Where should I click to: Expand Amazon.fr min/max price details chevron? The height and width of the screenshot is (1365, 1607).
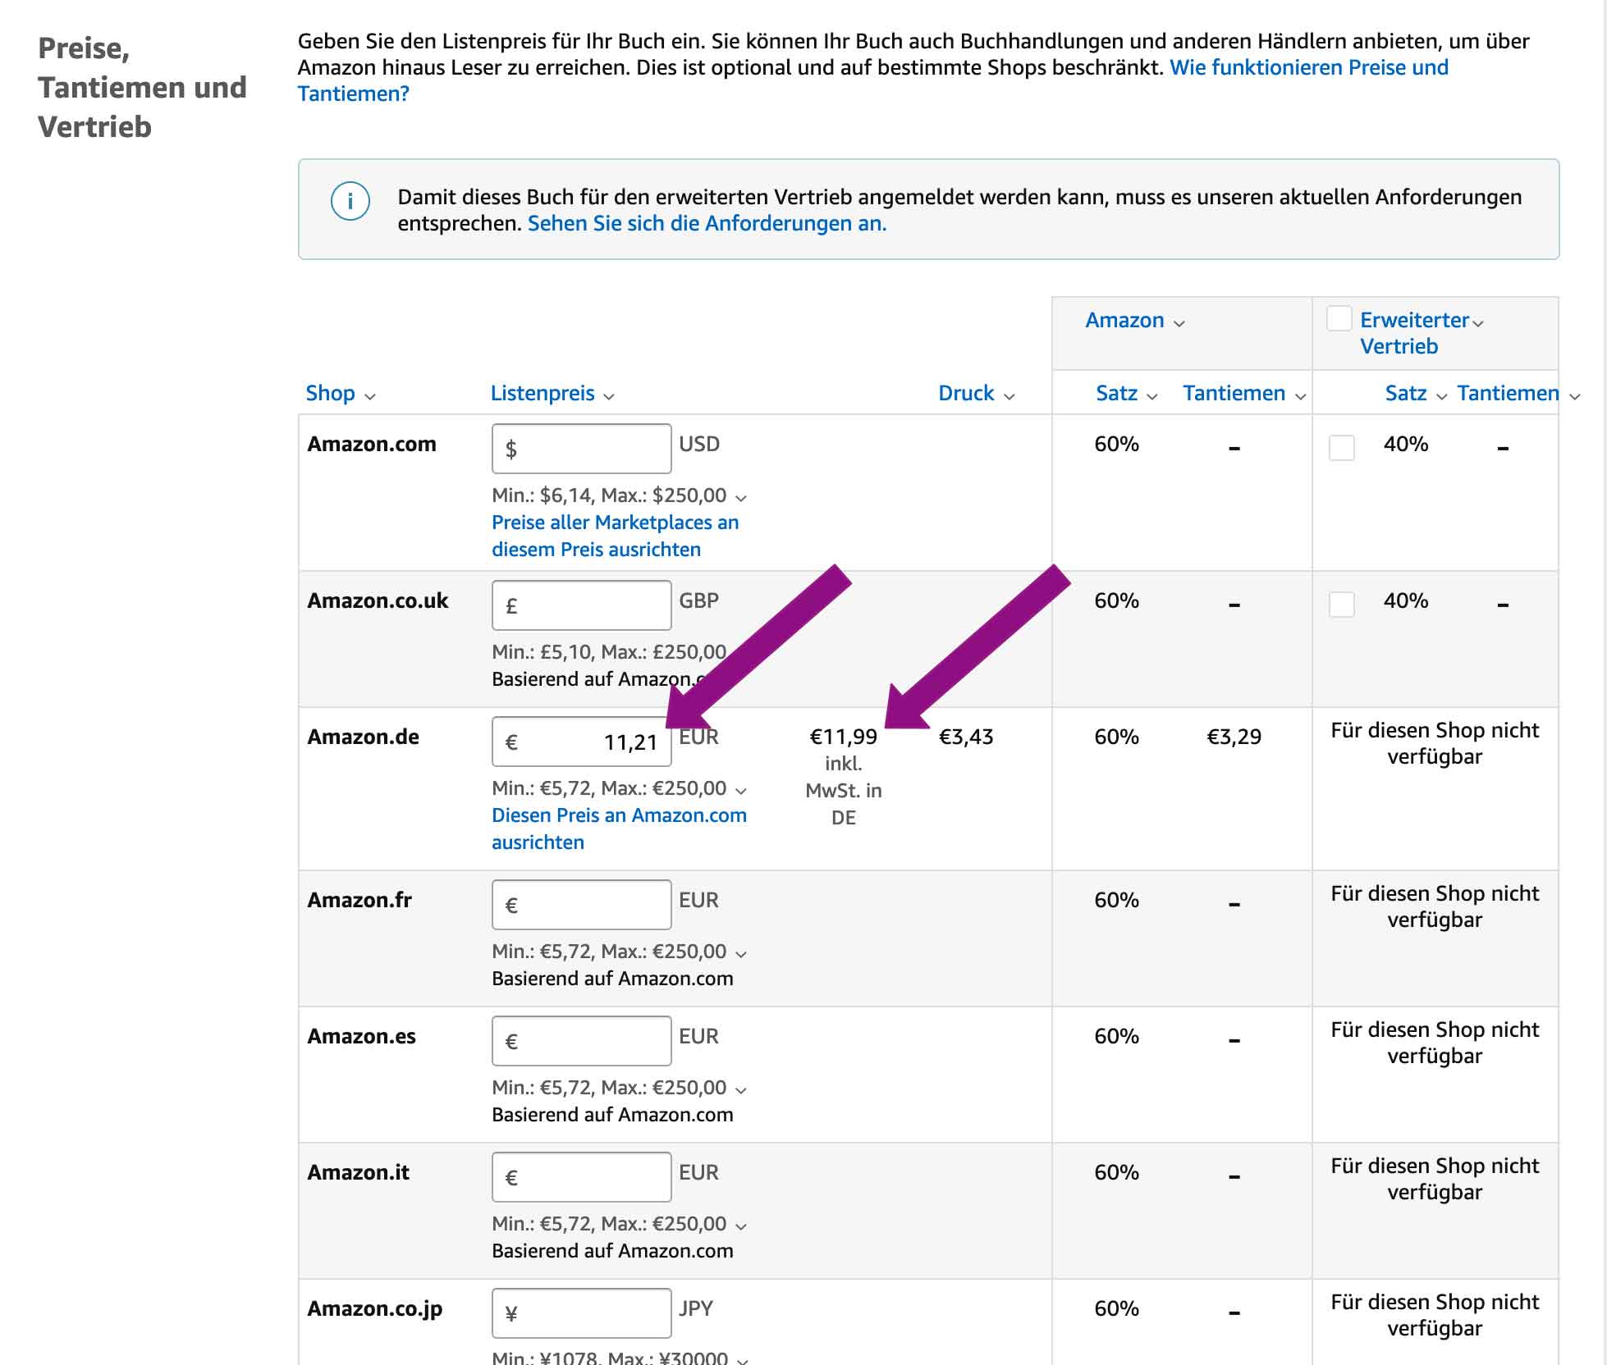tap(741, 954)
